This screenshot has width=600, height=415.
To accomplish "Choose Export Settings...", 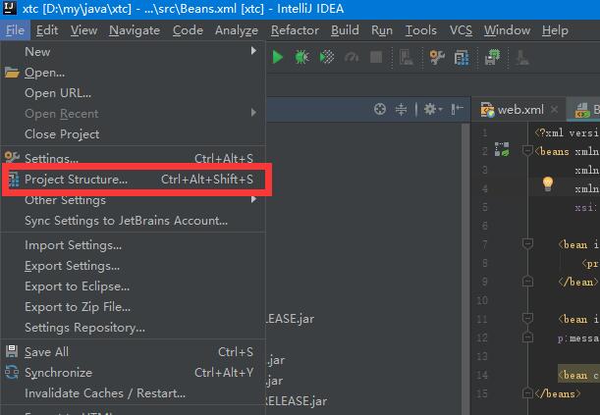I will 134,266.
